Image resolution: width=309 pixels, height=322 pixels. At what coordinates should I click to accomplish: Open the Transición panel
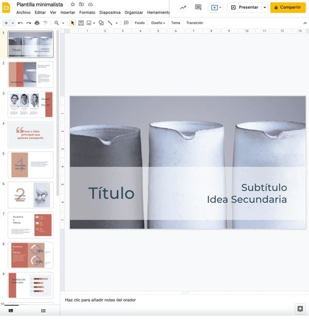(195, 23)
